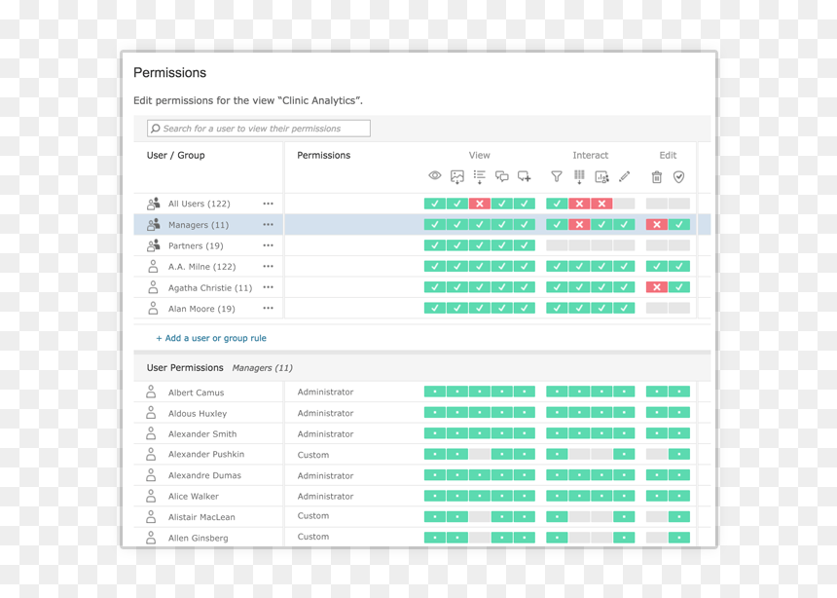Select the All Users (122) group name

point(200,204)
